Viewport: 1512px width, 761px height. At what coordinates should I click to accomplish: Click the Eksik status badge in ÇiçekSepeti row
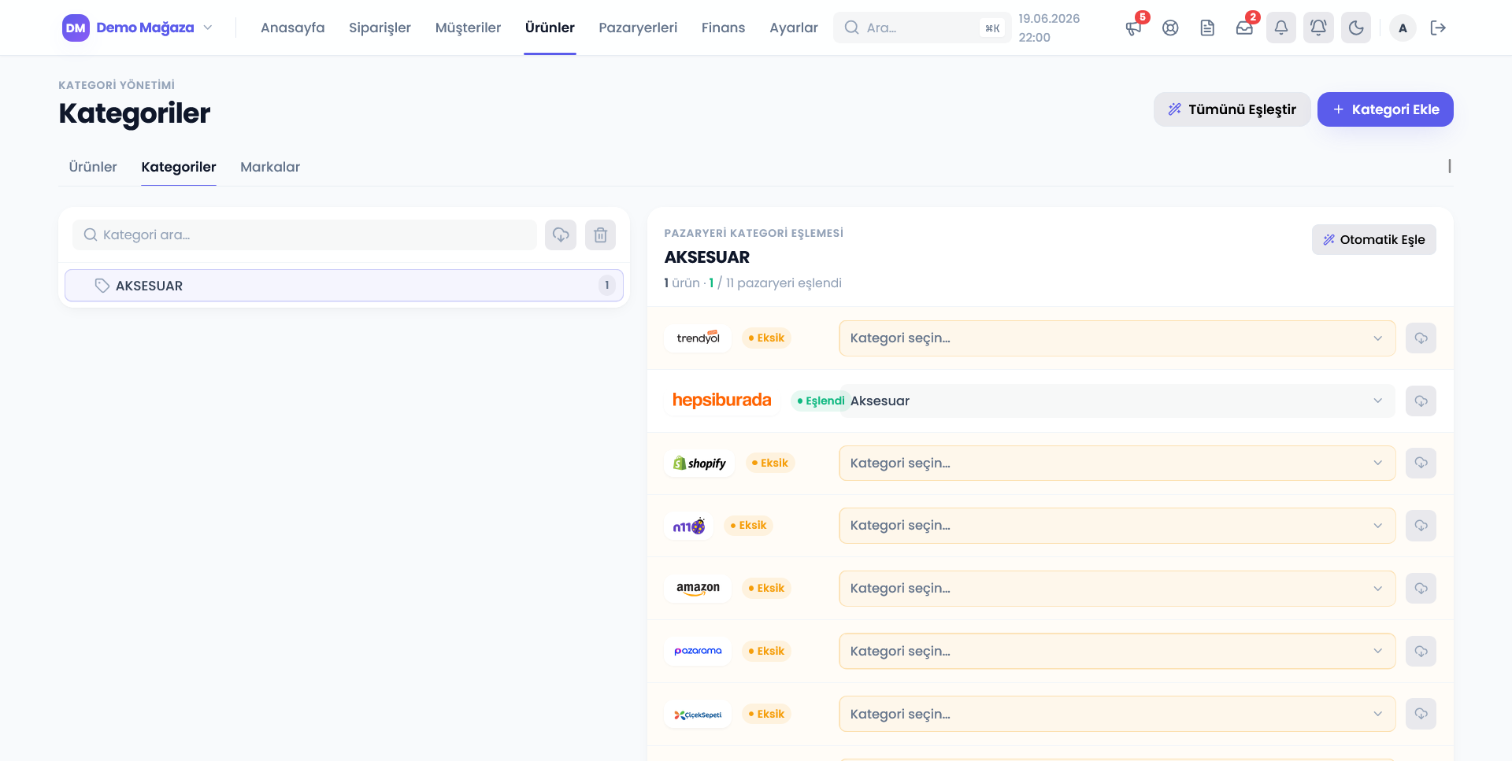tap(766, 714)
